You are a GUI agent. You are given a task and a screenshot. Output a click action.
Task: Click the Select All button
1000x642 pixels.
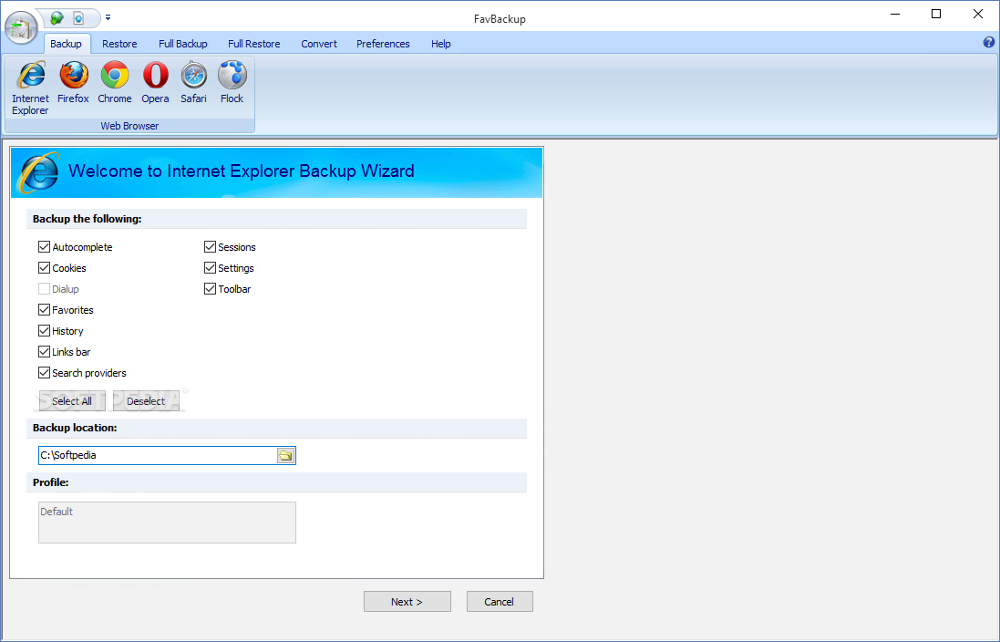coord(72,400)
